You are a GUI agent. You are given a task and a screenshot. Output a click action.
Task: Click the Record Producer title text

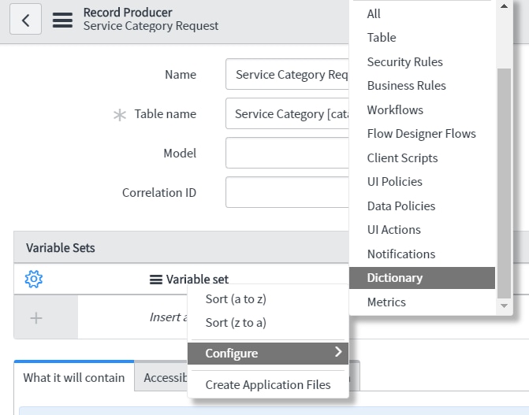pyautogui.click(x=128, y=13)
